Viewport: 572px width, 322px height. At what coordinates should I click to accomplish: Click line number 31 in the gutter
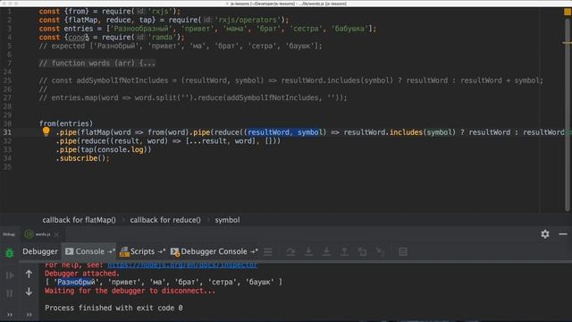click(7, 132)
